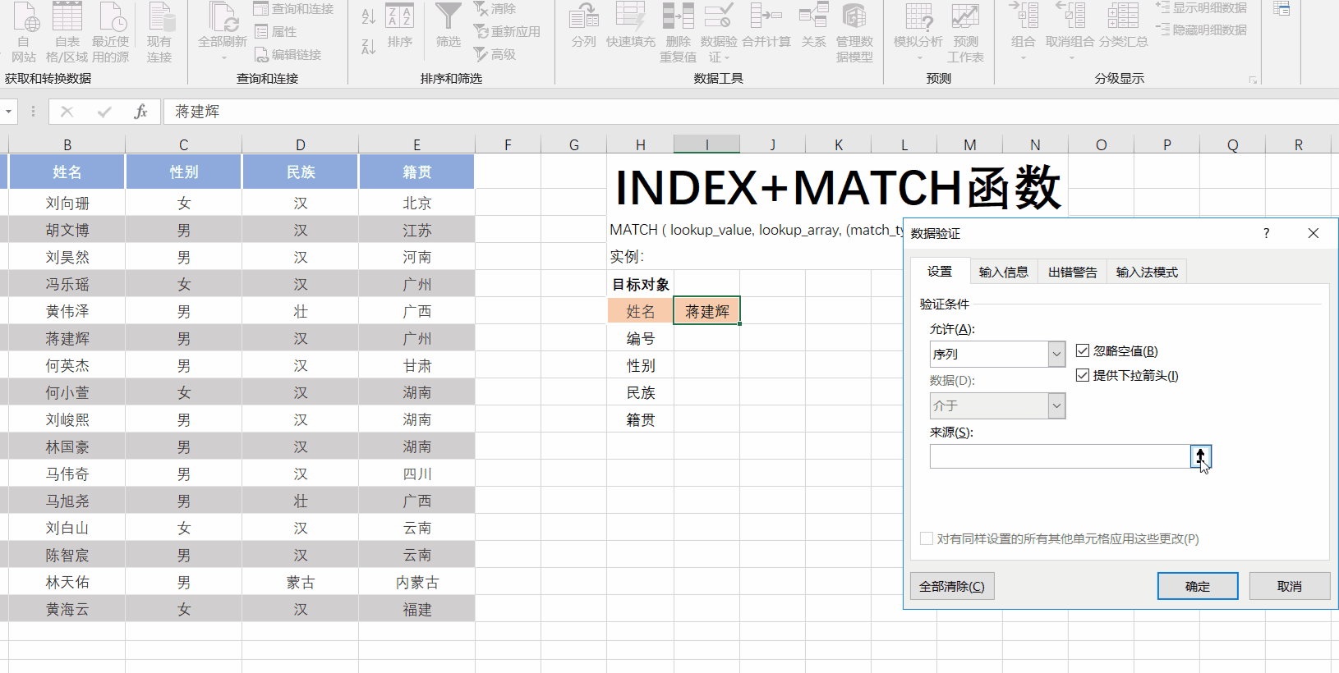1339x673 pixels.
Task: Confirm the formula bar entry with checkmark
Action: (x=104, y=112)
